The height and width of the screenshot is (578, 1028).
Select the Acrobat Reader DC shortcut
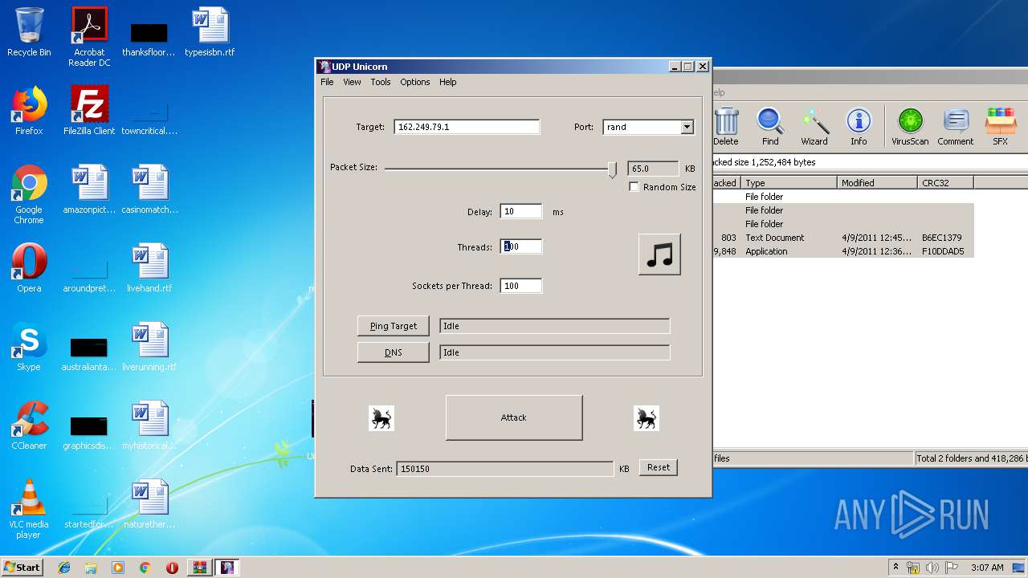coord(89,37)
